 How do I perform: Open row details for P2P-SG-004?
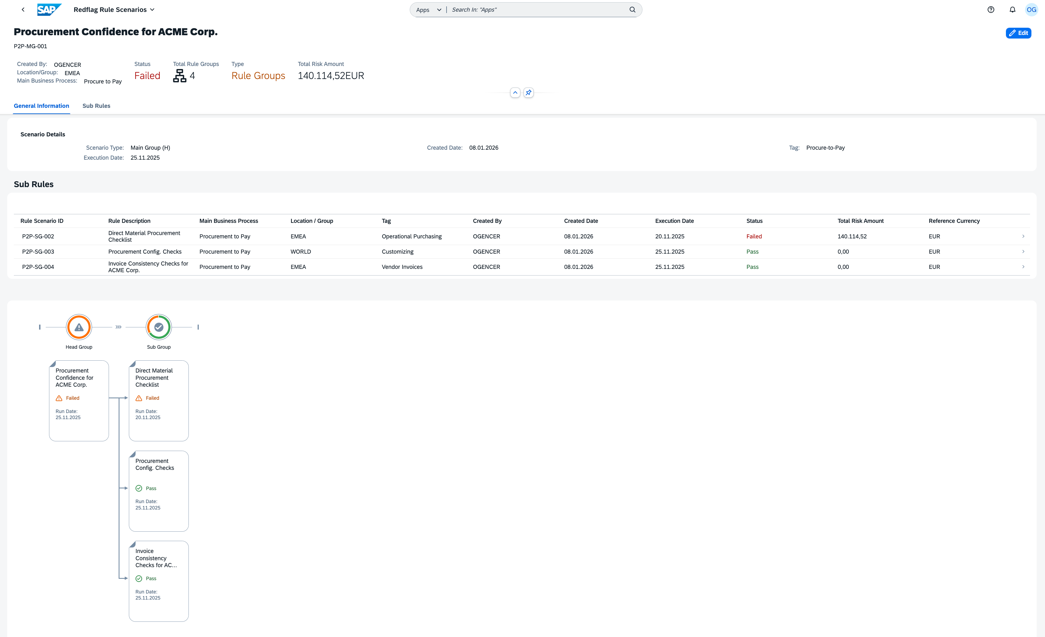[1023, 267]
